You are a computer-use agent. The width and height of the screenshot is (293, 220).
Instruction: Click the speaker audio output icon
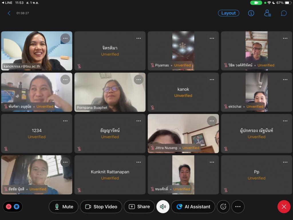[x=163, y=207]
